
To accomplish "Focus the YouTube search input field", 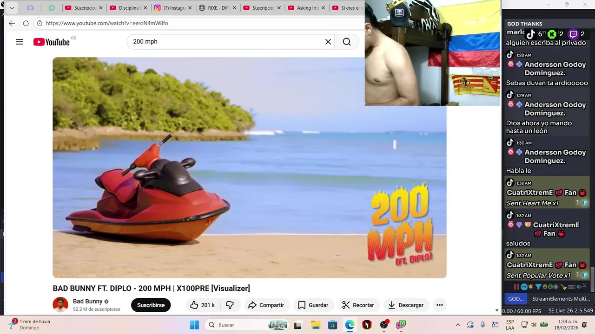I will 225,42.
